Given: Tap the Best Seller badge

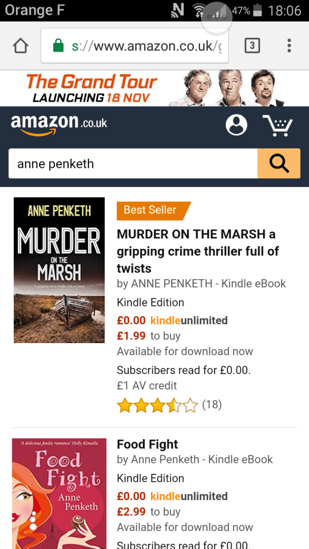Looking at the screenshot, I should pyautogui.click(x=151, y=210).
